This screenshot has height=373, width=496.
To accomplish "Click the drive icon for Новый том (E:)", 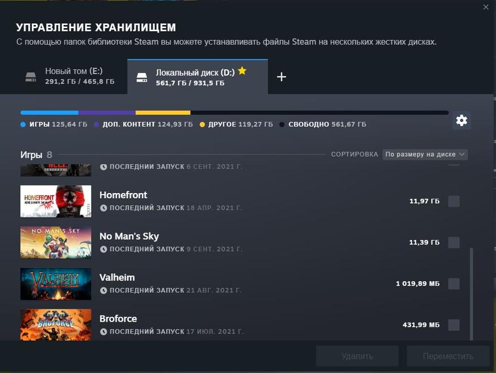I will [31, 77].
